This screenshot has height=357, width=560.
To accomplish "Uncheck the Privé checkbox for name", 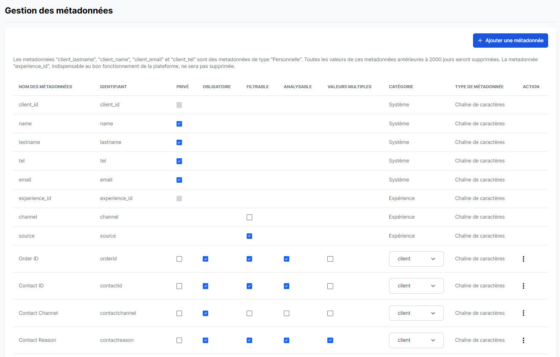I will point(179,124).
